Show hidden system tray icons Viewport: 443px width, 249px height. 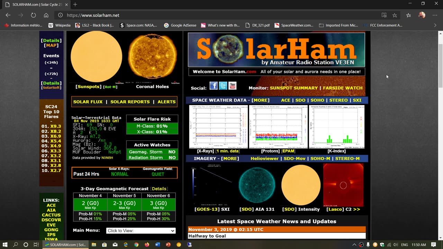click(354, 245)
